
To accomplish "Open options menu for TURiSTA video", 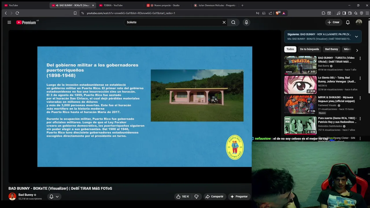I will 360,58.
